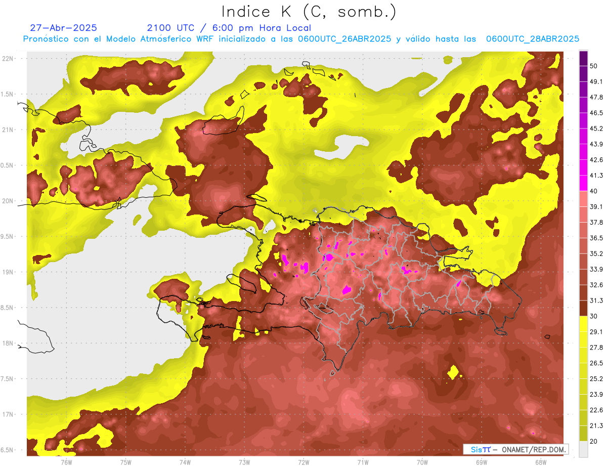607x469 pixels.
Task: Click the latitude label "20N"
Action: (9, 201)
